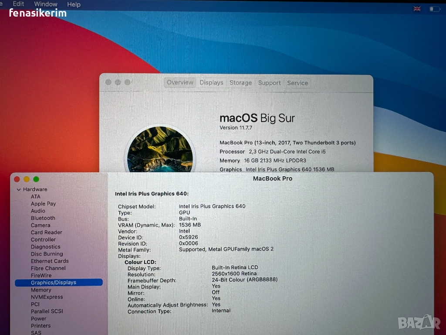Select Graphics/Displays in the sidebar

[54, 283]
